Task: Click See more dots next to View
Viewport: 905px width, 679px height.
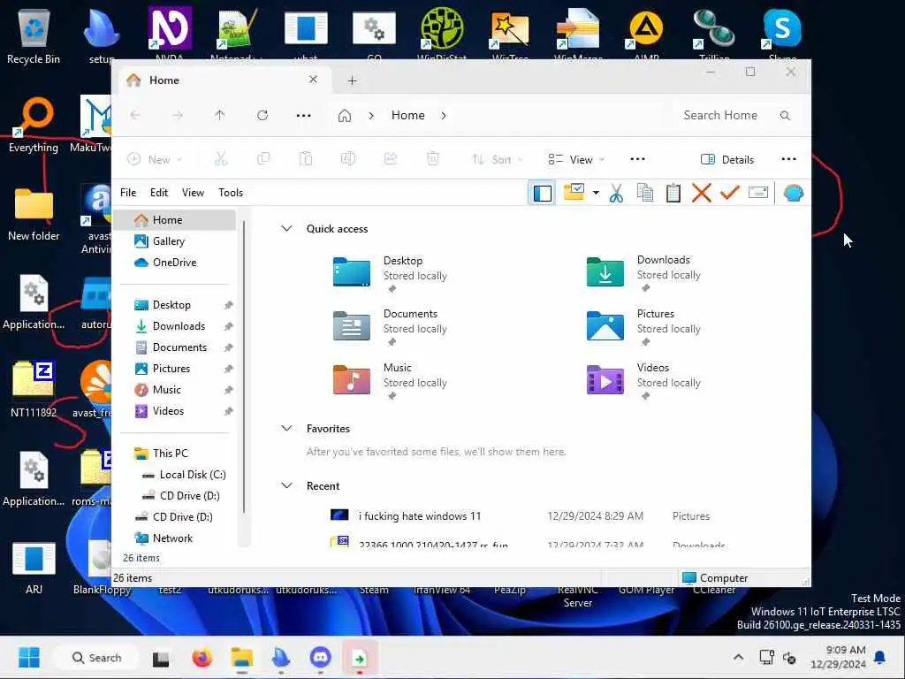Action: [637, 159]
